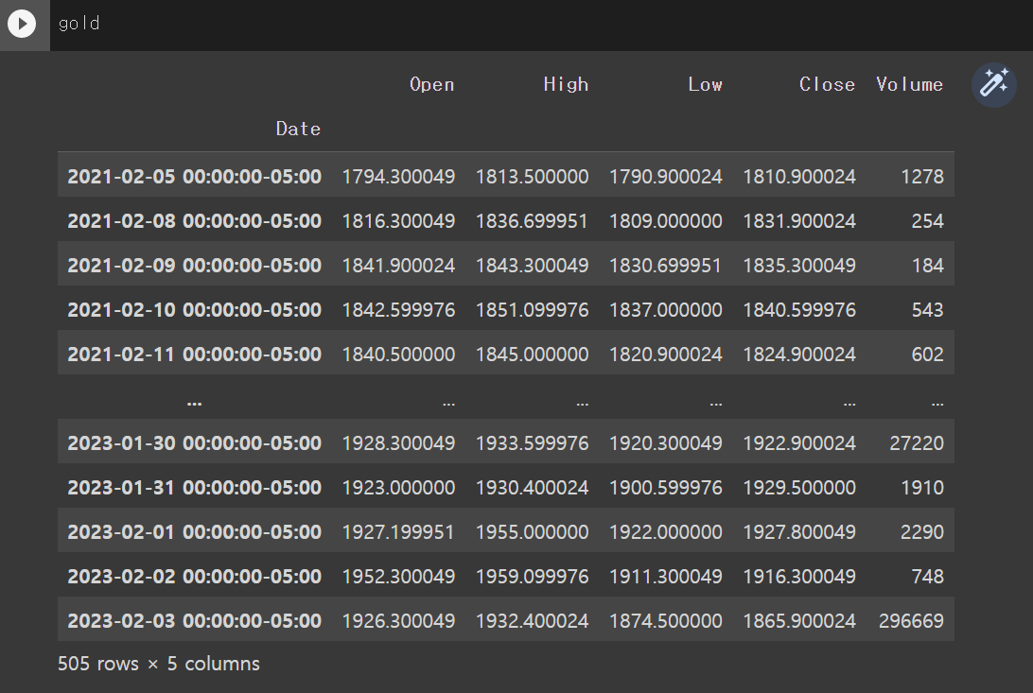Run the gold code cell
The height and width of the screenshot is (693, 1033).
coord(22,24)
